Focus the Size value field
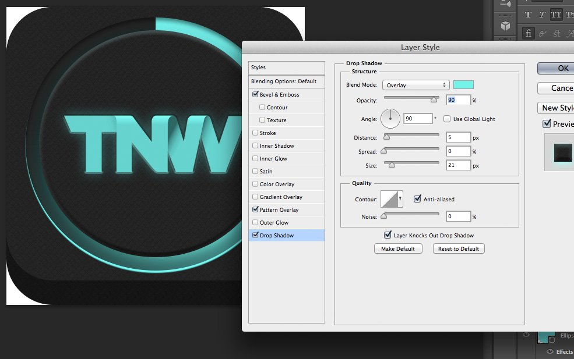Image resolution: width=574 pixels, height=359 pixels. [x=458, y=165]
